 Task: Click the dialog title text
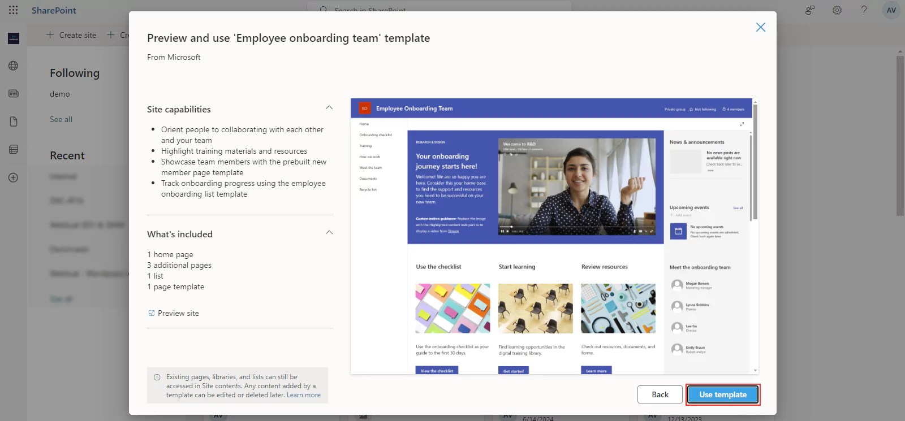tap(288, 38)
